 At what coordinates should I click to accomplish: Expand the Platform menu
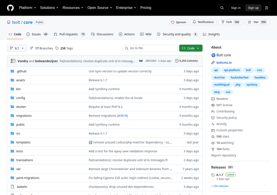coord(27,8)
